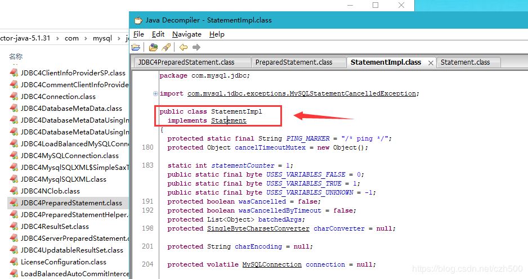The width and height of the screenshot is (528, 279).
Task: Close the StatementImpl.class tab
Action: [431, 63]
